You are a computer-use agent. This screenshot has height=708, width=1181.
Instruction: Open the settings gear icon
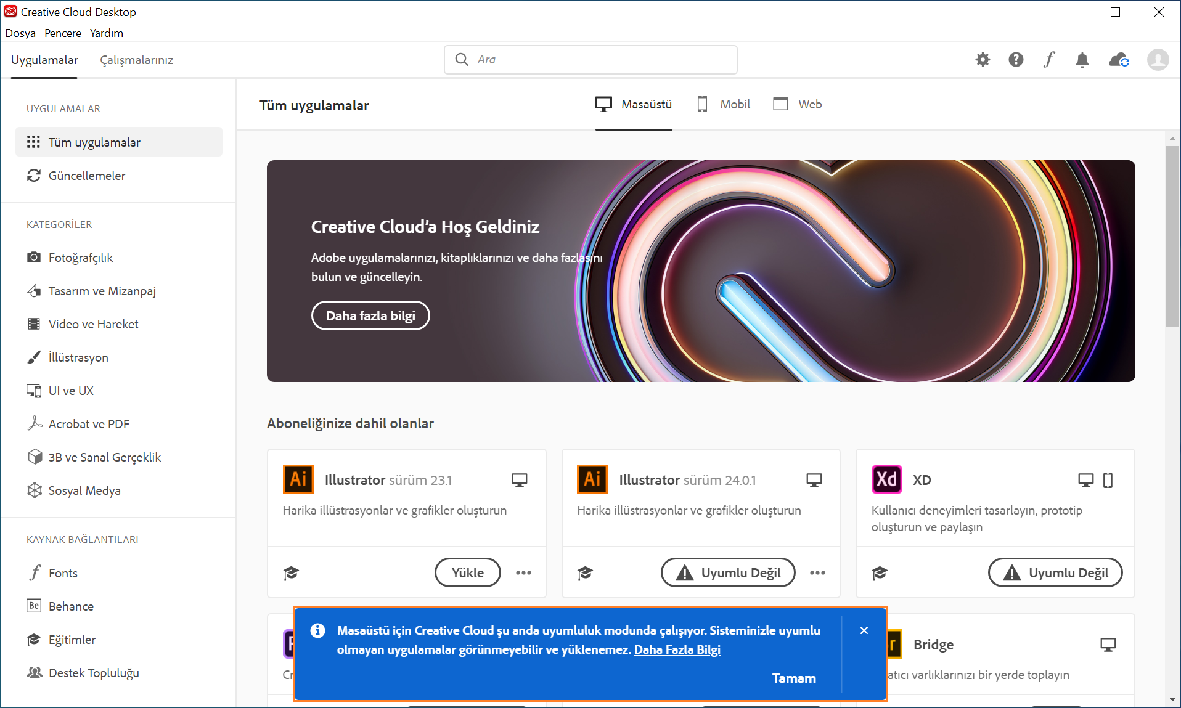(x=983, y=60)
